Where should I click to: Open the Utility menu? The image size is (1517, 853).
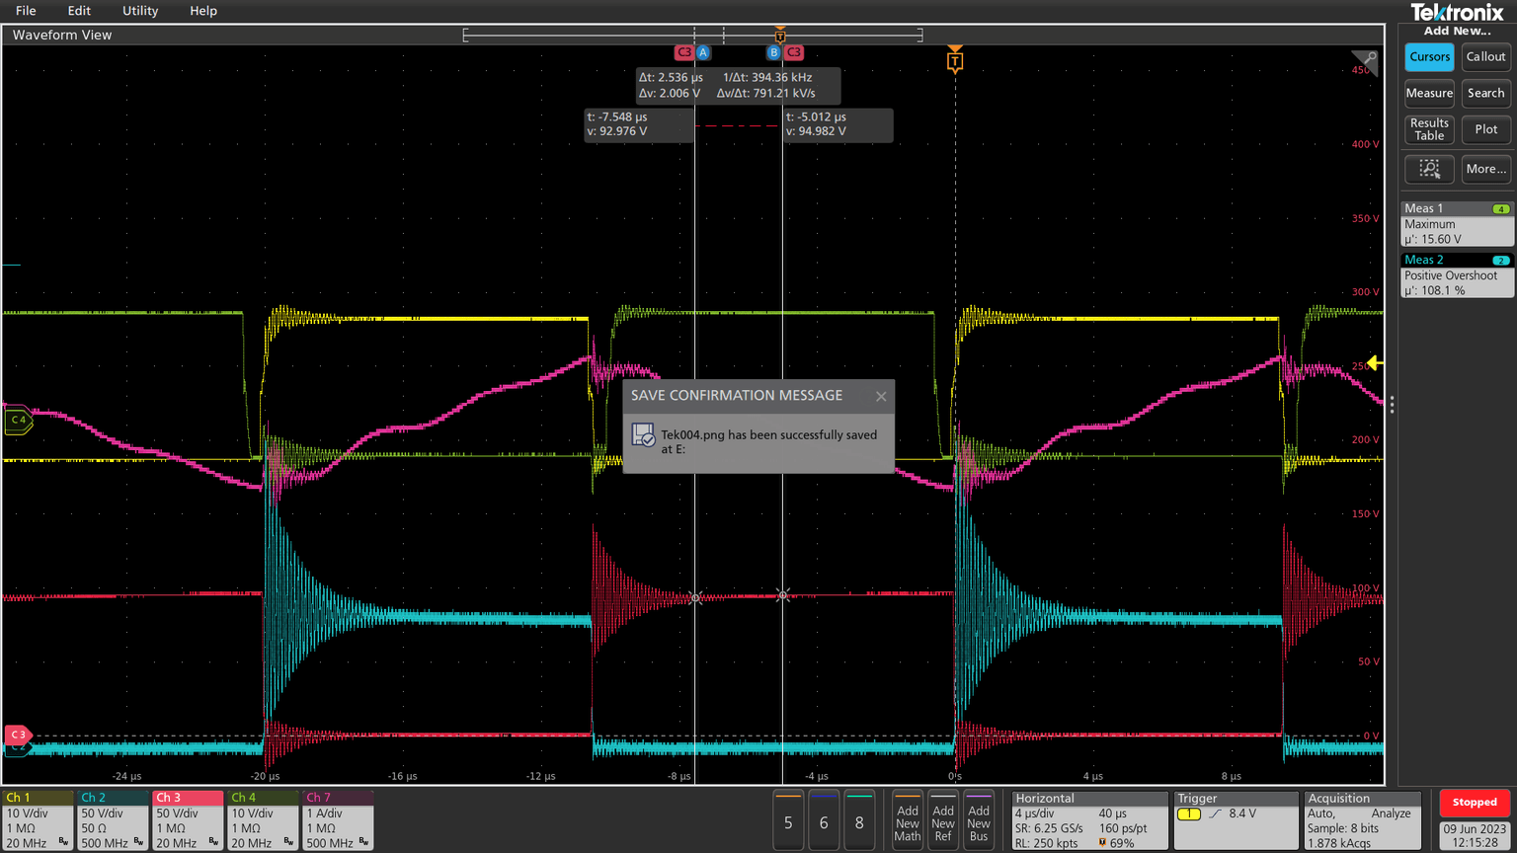point(139,11)
